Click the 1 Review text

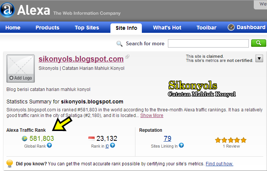231,146
